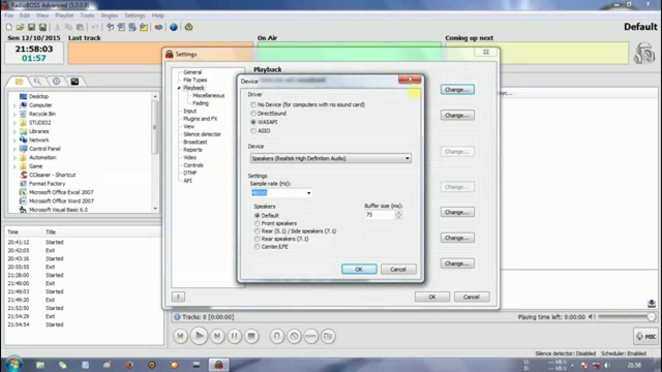
Task: Open the search tab in left panel
Action: click(x=38, y=81)
